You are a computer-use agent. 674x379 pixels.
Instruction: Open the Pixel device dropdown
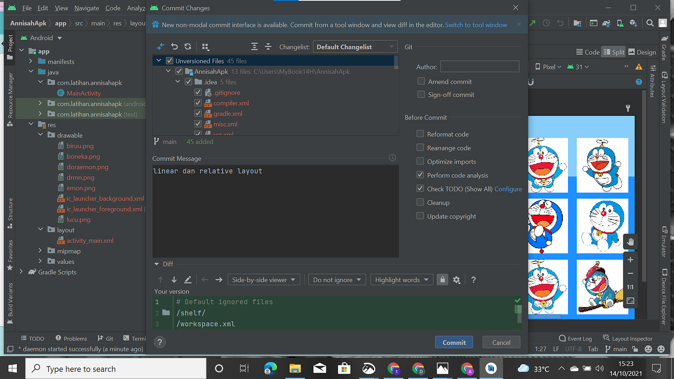click(x=548, y=67)
